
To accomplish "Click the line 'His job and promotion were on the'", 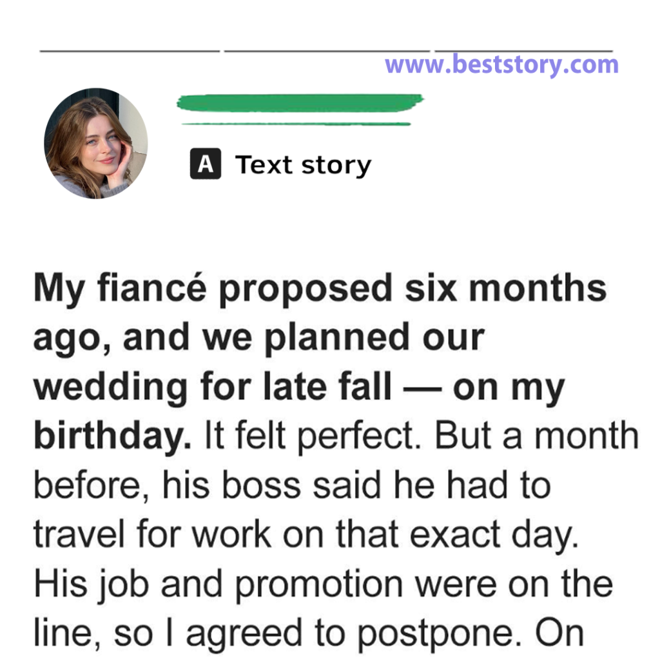I will click(324, 584).
